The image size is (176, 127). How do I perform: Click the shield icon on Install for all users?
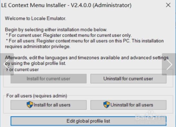coord(30,105)
